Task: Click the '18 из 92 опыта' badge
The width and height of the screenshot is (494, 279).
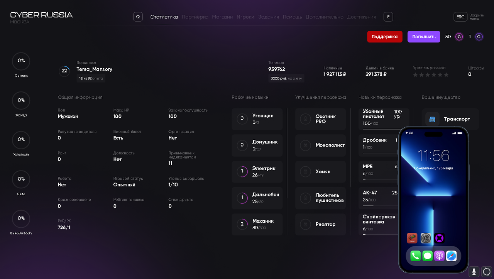Action: pyautogui.click(x=91, y=78)
